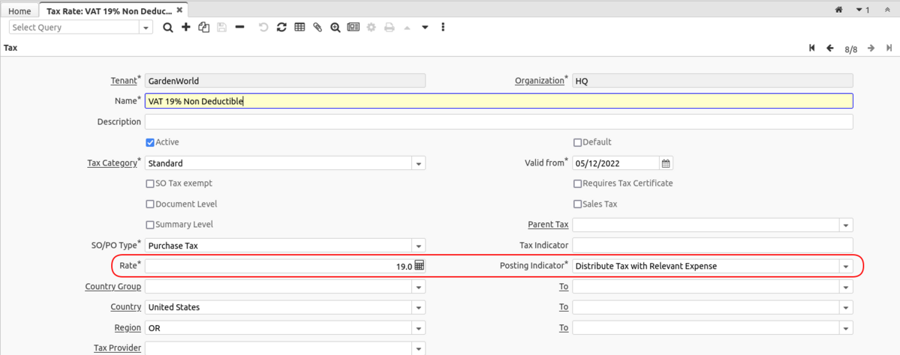Go to the previous record arrow
The height and width of the screenshot is (355, 900).
click(x=830, y=48)
